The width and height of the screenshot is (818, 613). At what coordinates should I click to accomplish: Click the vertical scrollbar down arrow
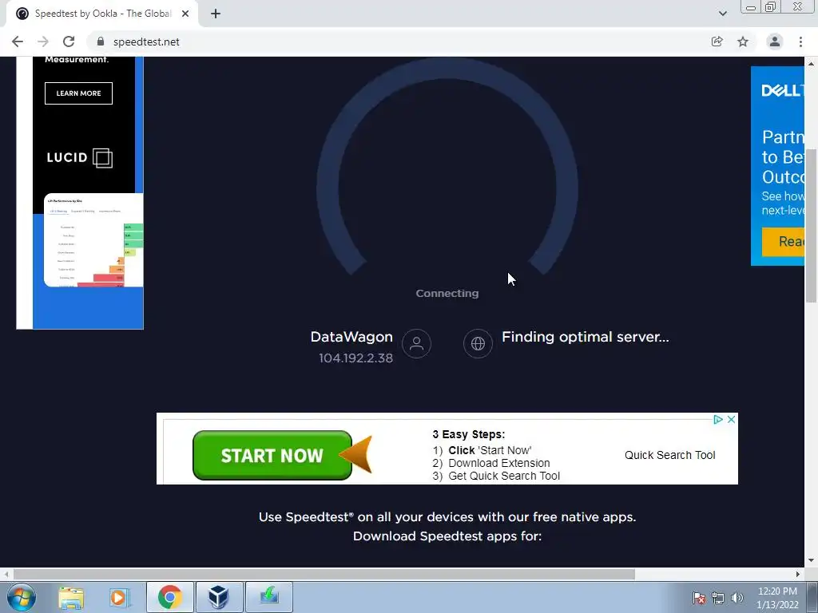[x=811, y=561]
